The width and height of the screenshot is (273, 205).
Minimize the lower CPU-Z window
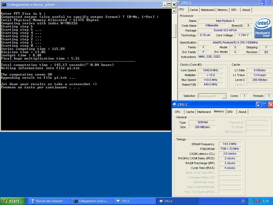coord(258,105)
